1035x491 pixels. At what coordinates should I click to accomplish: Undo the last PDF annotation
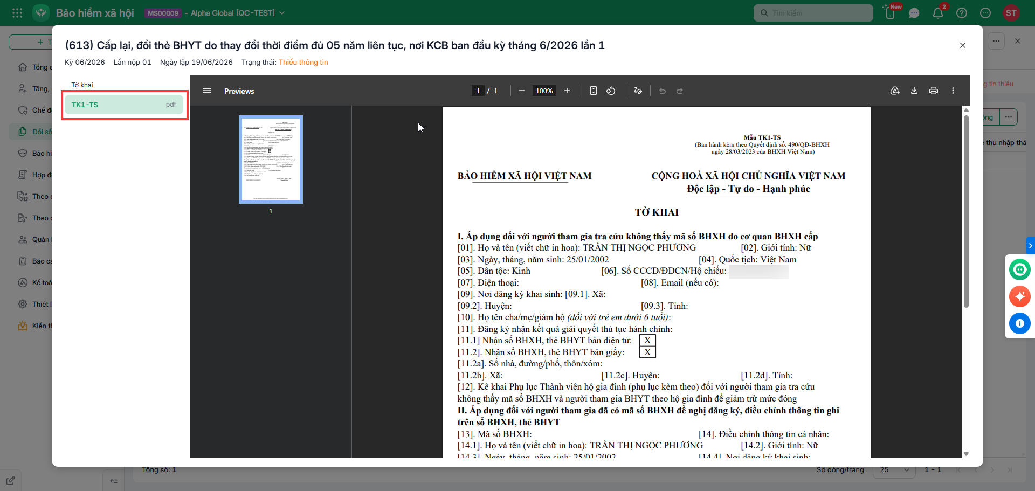(663, 91)
